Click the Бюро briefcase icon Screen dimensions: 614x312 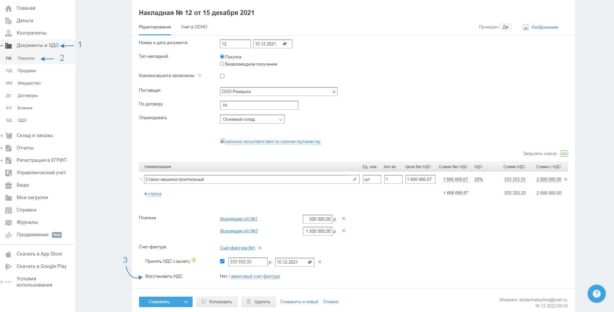tap(8, 185)
